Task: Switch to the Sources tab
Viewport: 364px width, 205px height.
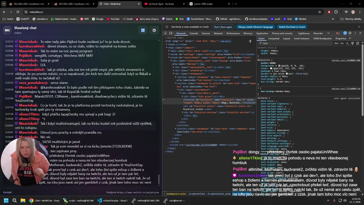Action: (206, 33)
